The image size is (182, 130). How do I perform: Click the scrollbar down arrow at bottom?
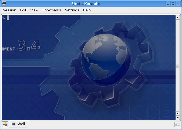coord(177,118)
